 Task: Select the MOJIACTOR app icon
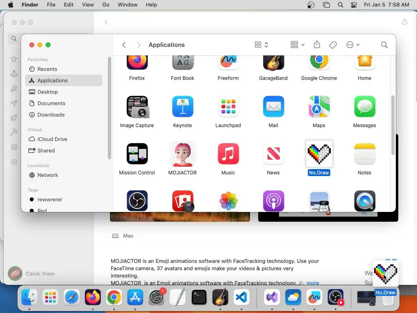coord(182,154)
